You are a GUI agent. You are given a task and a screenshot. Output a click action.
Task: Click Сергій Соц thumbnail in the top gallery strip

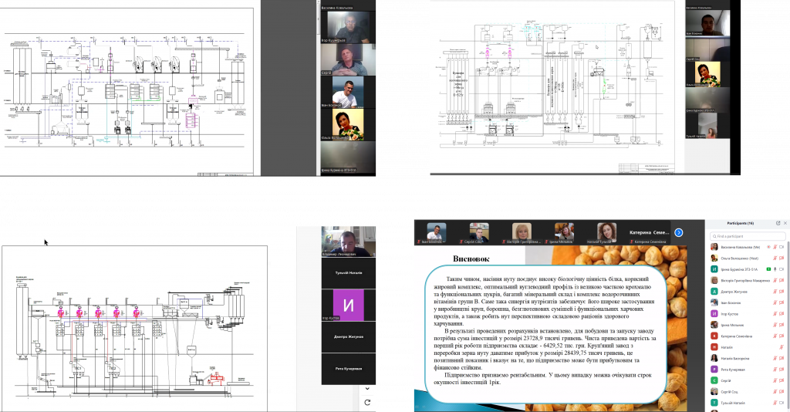(478, 234)
